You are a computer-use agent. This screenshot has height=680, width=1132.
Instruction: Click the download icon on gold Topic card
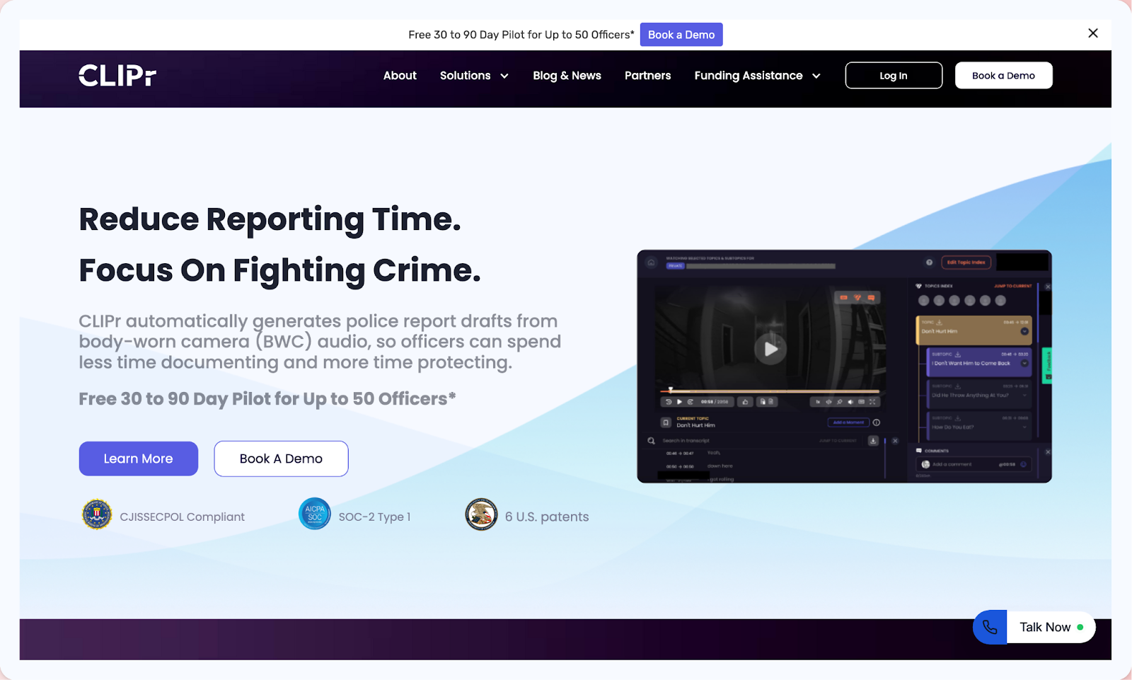pyautogui.click(x=939, y=323)
